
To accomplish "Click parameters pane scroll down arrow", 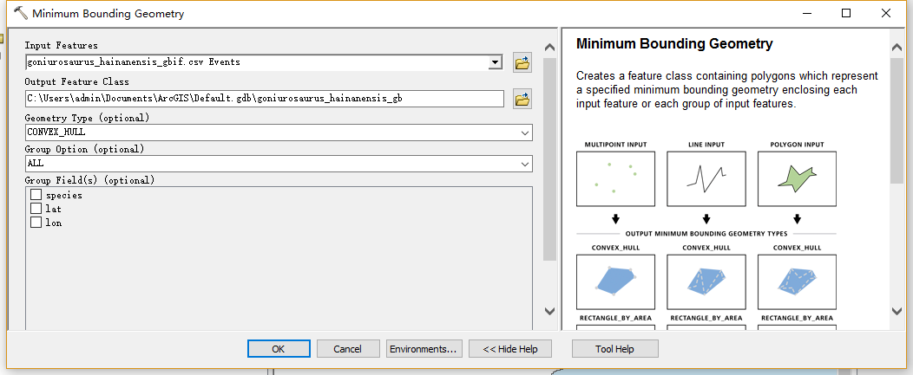I will click(549, 310).
